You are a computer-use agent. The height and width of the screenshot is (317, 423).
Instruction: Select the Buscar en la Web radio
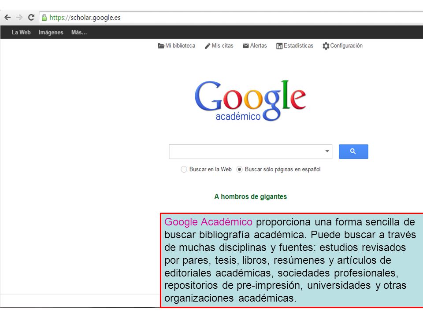(184, 169)
